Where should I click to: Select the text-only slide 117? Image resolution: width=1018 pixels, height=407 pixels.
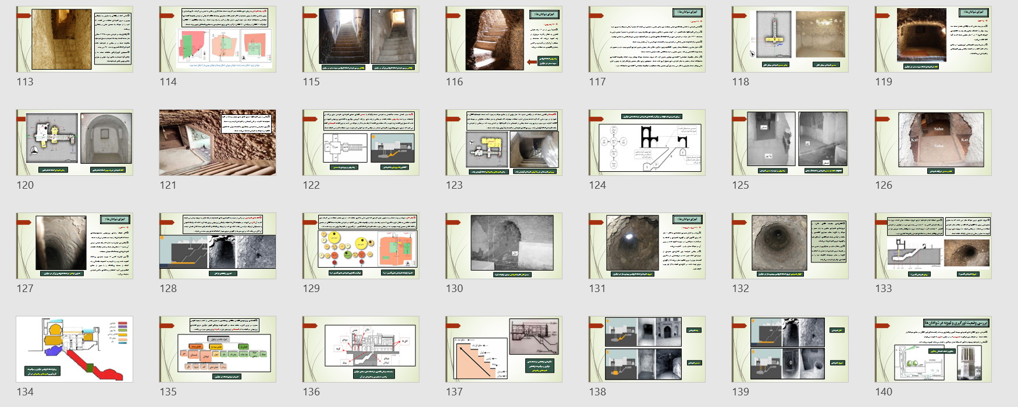pyautogui.click(x=647, y=39)
